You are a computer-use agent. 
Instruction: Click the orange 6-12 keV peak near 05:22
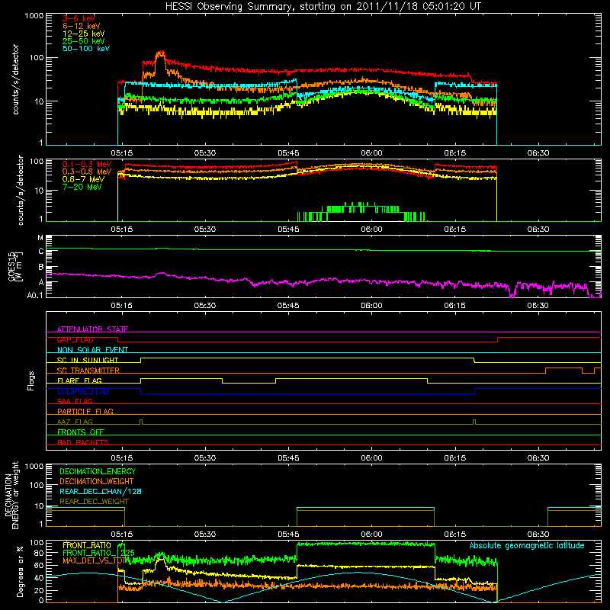[161, 56]
